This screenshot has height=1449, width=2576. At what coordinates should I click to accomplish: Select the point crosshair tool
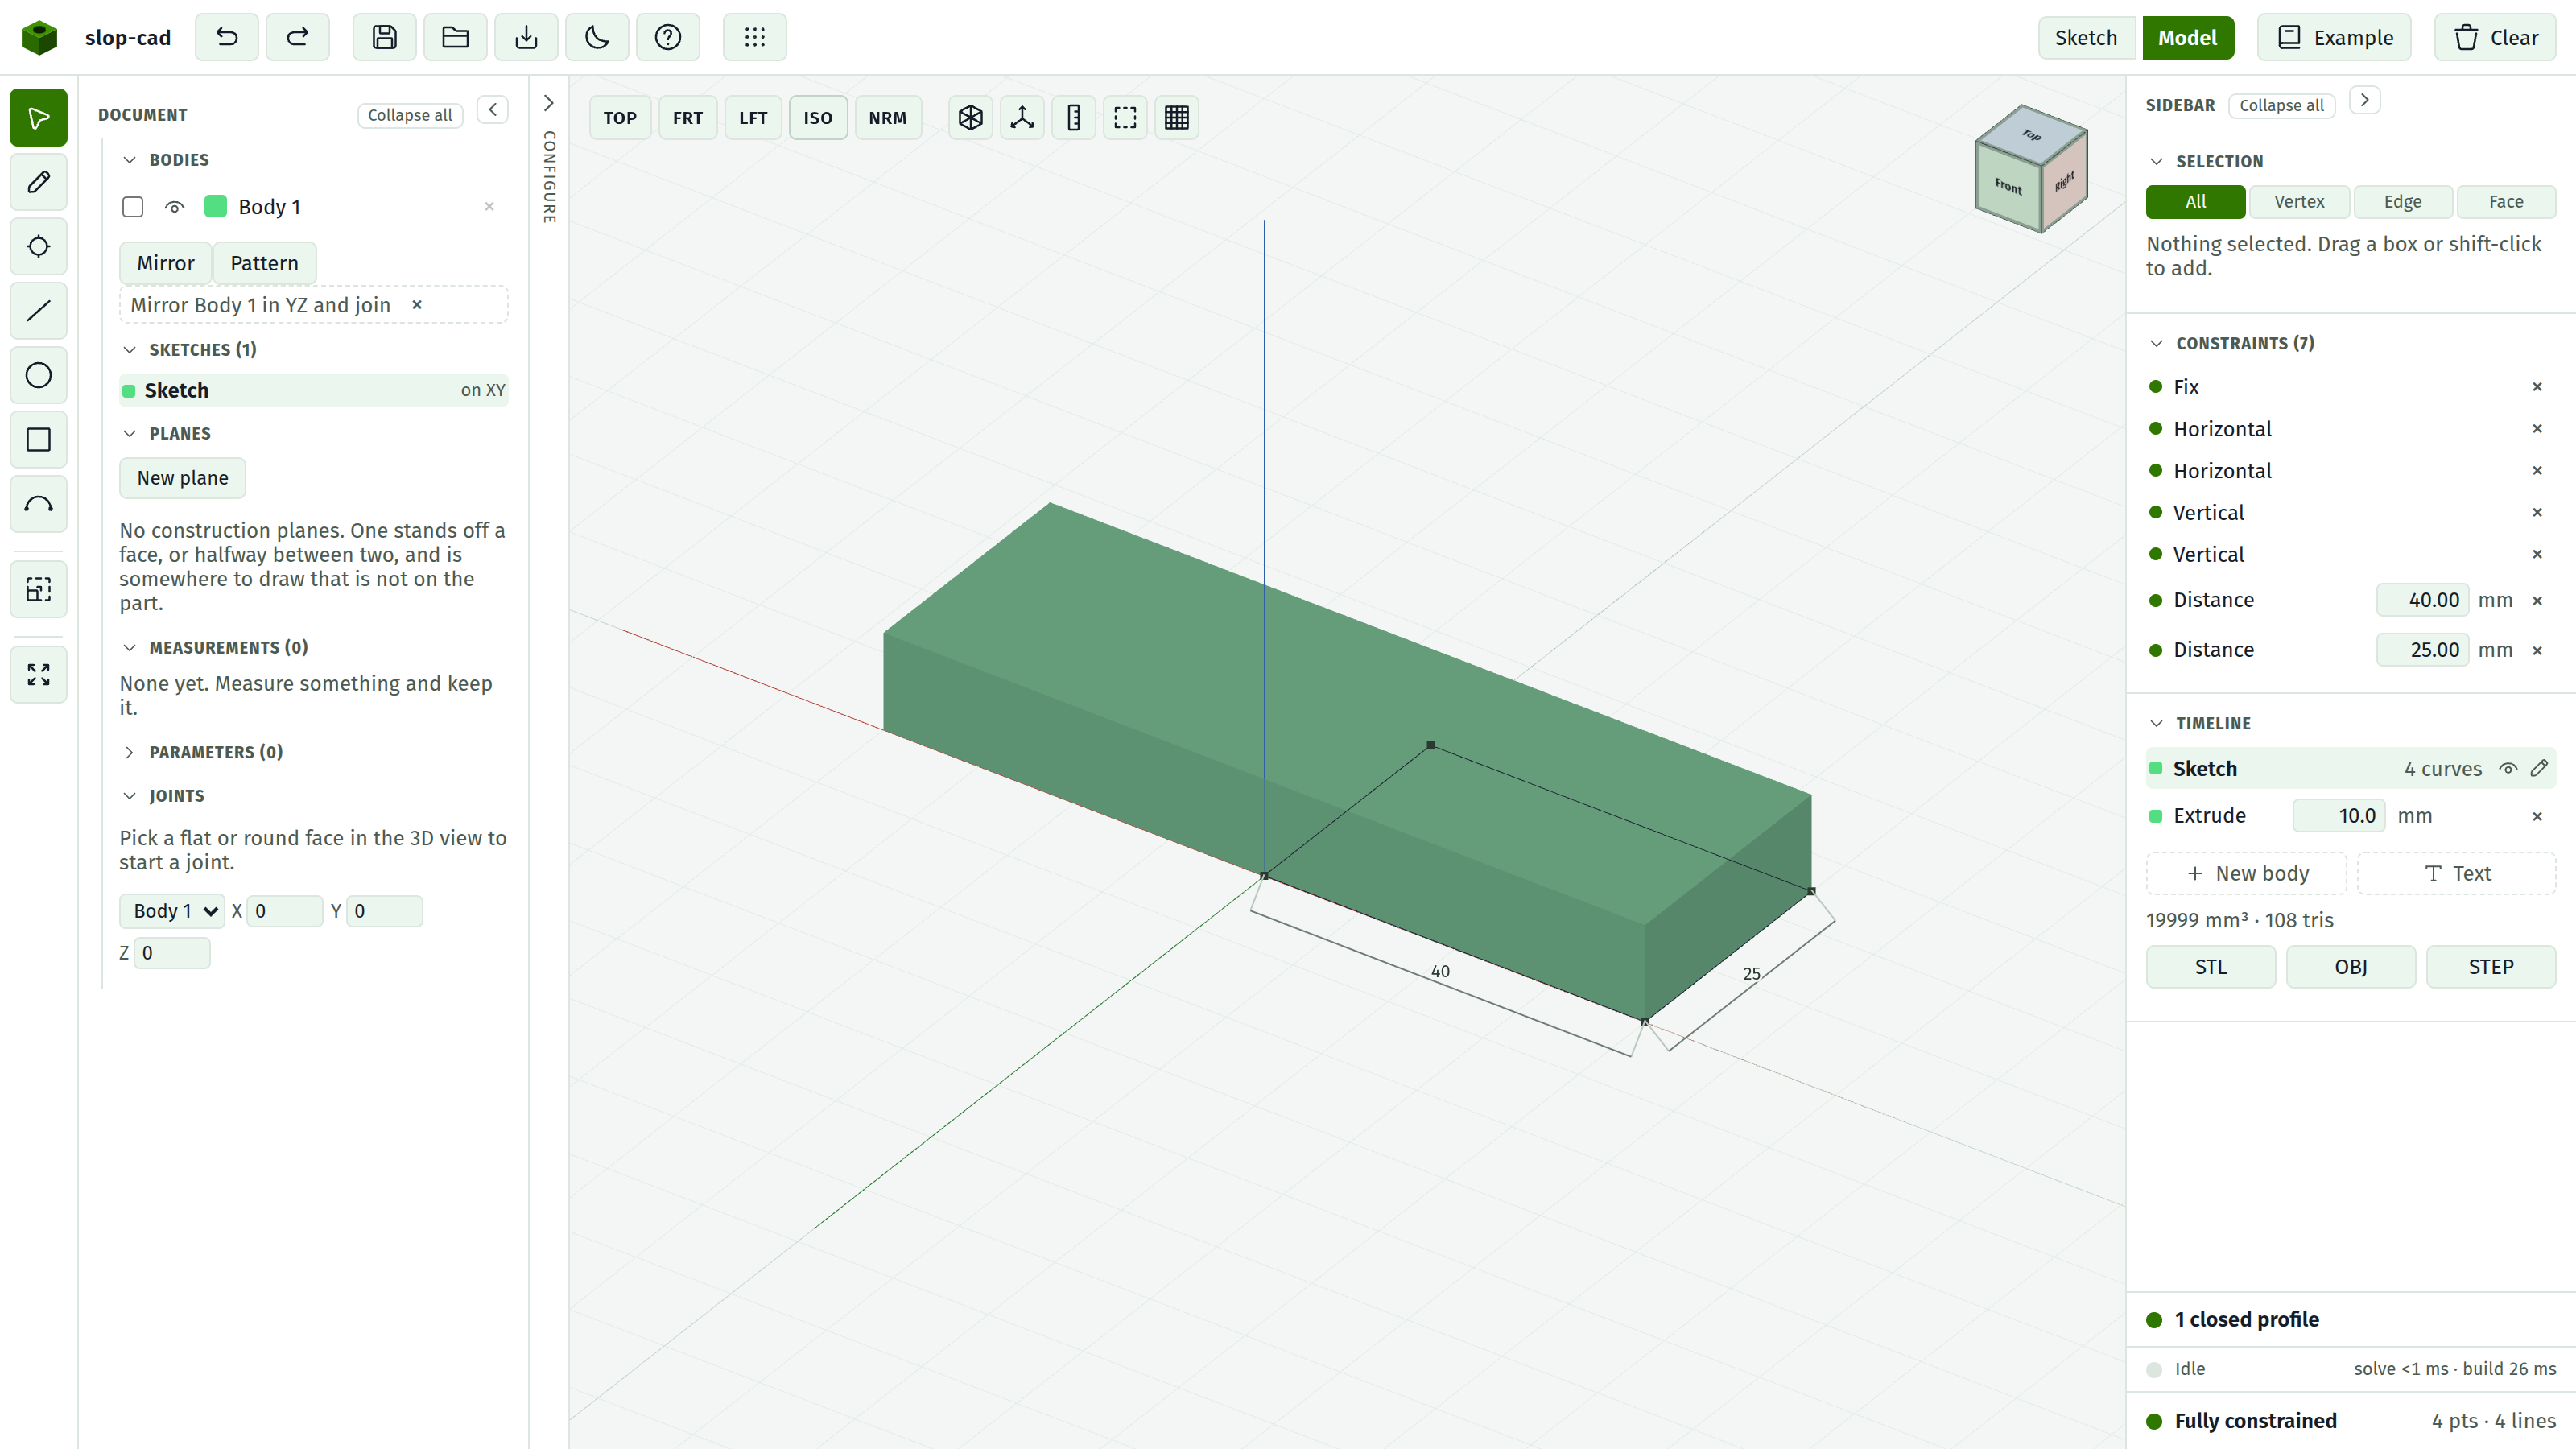click(x=38, y=246)
